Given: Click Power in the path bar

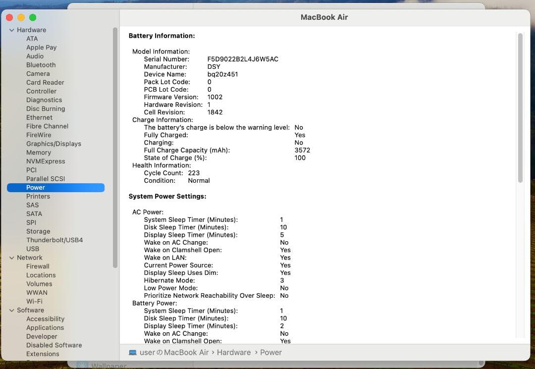Looking at the screenshot, I should tap(271, 352).
